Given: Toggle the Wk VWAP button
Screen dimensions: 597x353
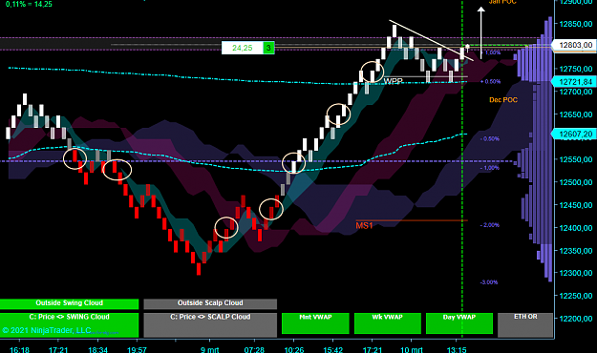Looking at the screenshot, I should [388, 323].
